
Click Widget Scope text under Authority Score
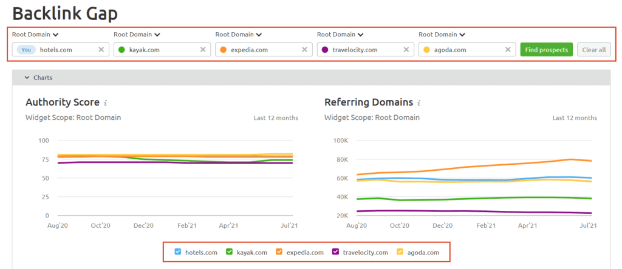coord(73,118)
